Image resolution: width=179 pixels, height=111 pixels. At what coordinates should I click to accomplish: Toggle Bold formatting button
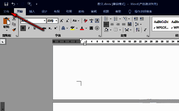click(23, 28)
